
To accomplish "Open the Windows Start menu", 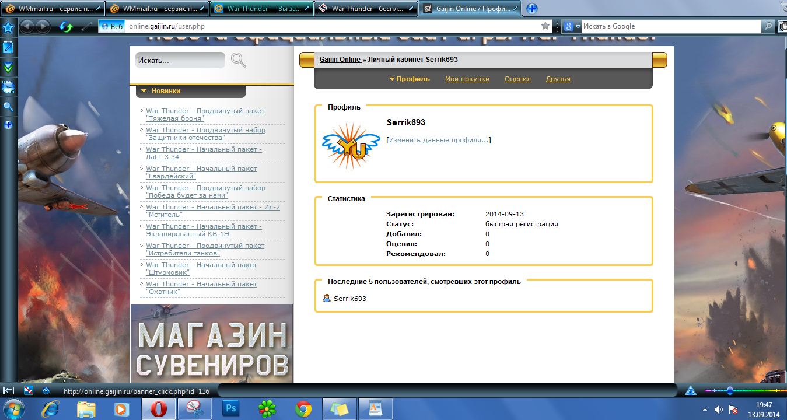I will [x=14, y=408].
